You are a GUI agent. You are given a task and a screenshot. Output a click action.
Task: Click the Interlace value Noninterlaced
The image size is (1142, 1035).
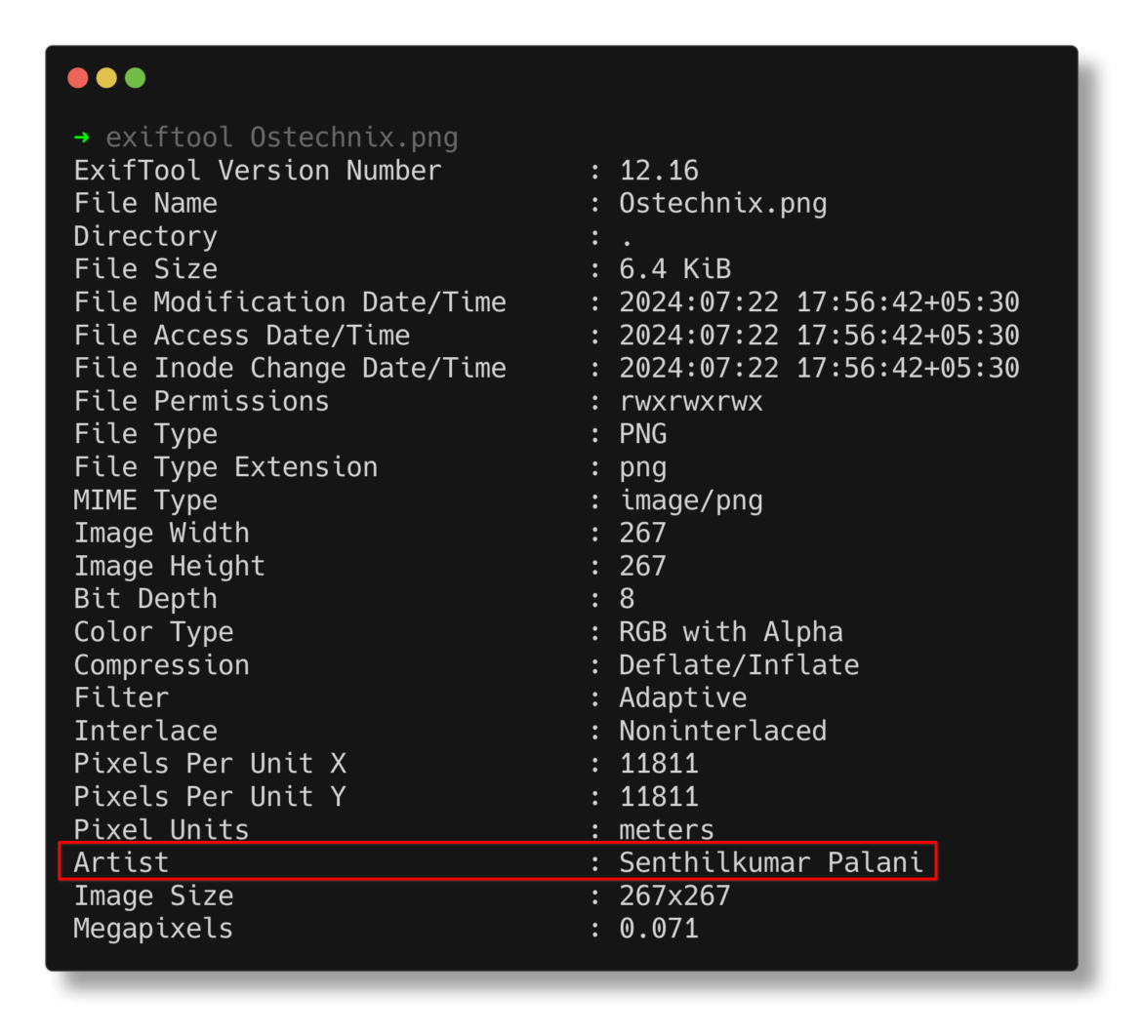(722, 731)
